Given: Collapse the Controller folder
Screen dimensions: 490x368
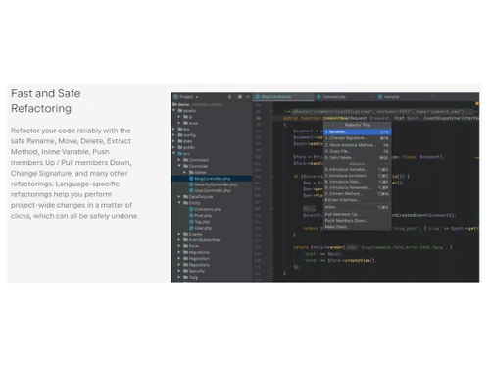Looking at the screenshot, I should (x=179, y=166).
